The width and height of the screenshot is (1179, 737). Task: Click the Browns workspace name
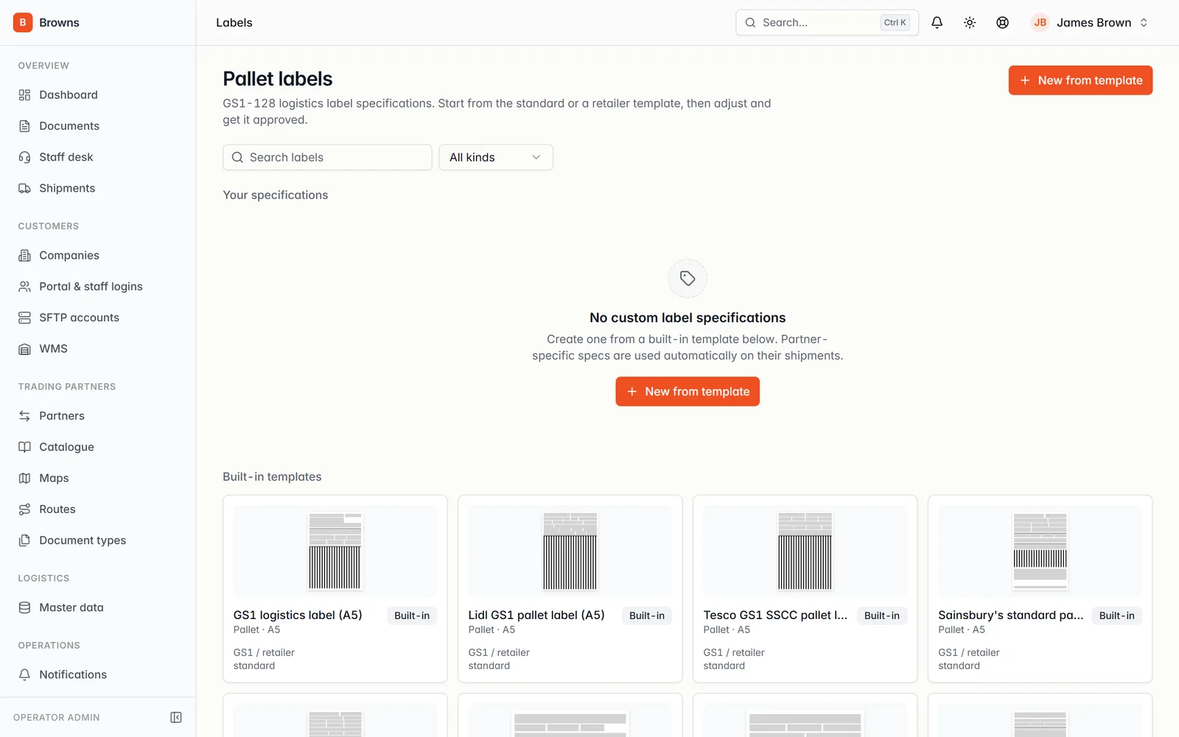(59, 23)
